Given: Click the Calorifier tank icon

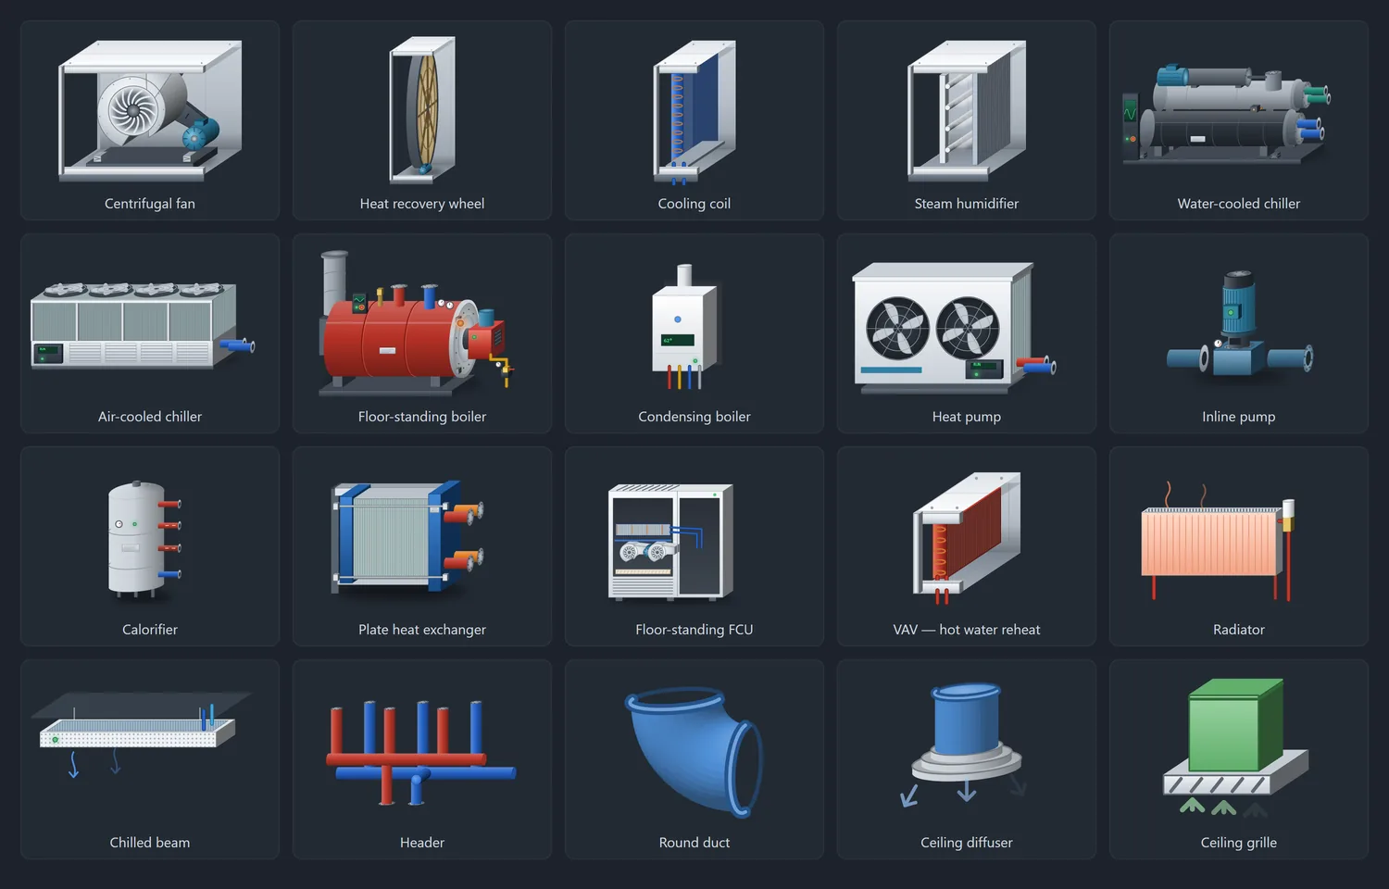Looking at the screenshot, I should point(144,538).
